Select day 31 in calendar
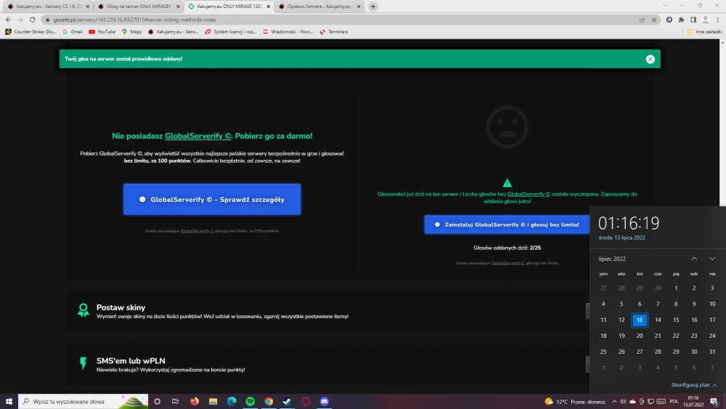 [712, 352]
